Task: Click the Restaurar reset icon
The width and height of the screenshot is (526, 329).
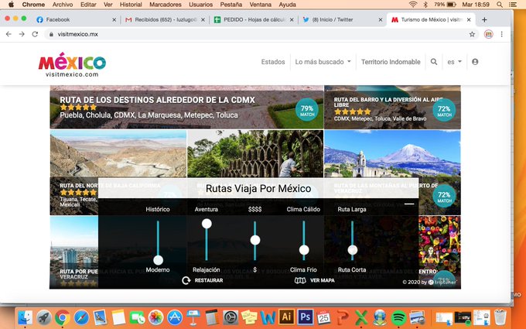Action: point(186,280)
